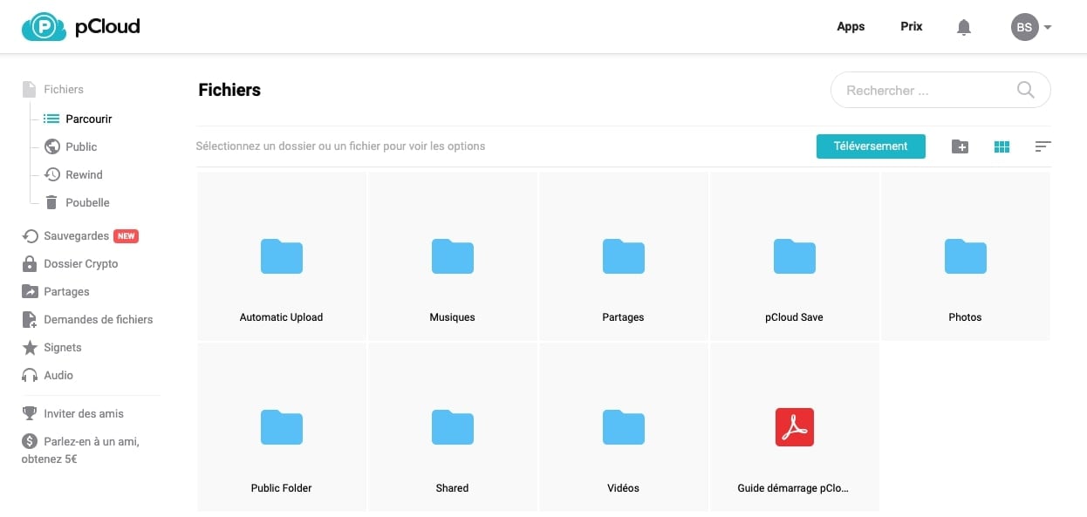Open Rewind in sidebar
The height and width of the screenshot is (517, 1087).
click(84, 174)
